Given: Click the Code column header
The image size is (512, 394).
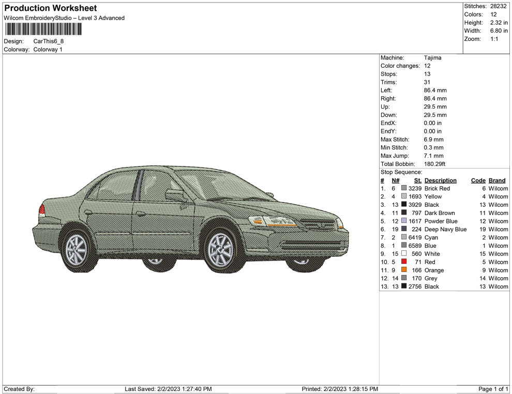Looking at the screenshot, I should coord(478,180).
